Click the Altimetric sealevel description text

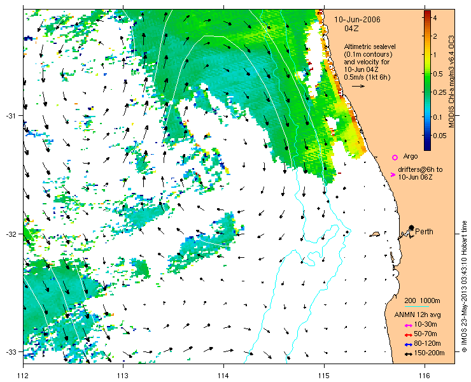tap(370, 62)
